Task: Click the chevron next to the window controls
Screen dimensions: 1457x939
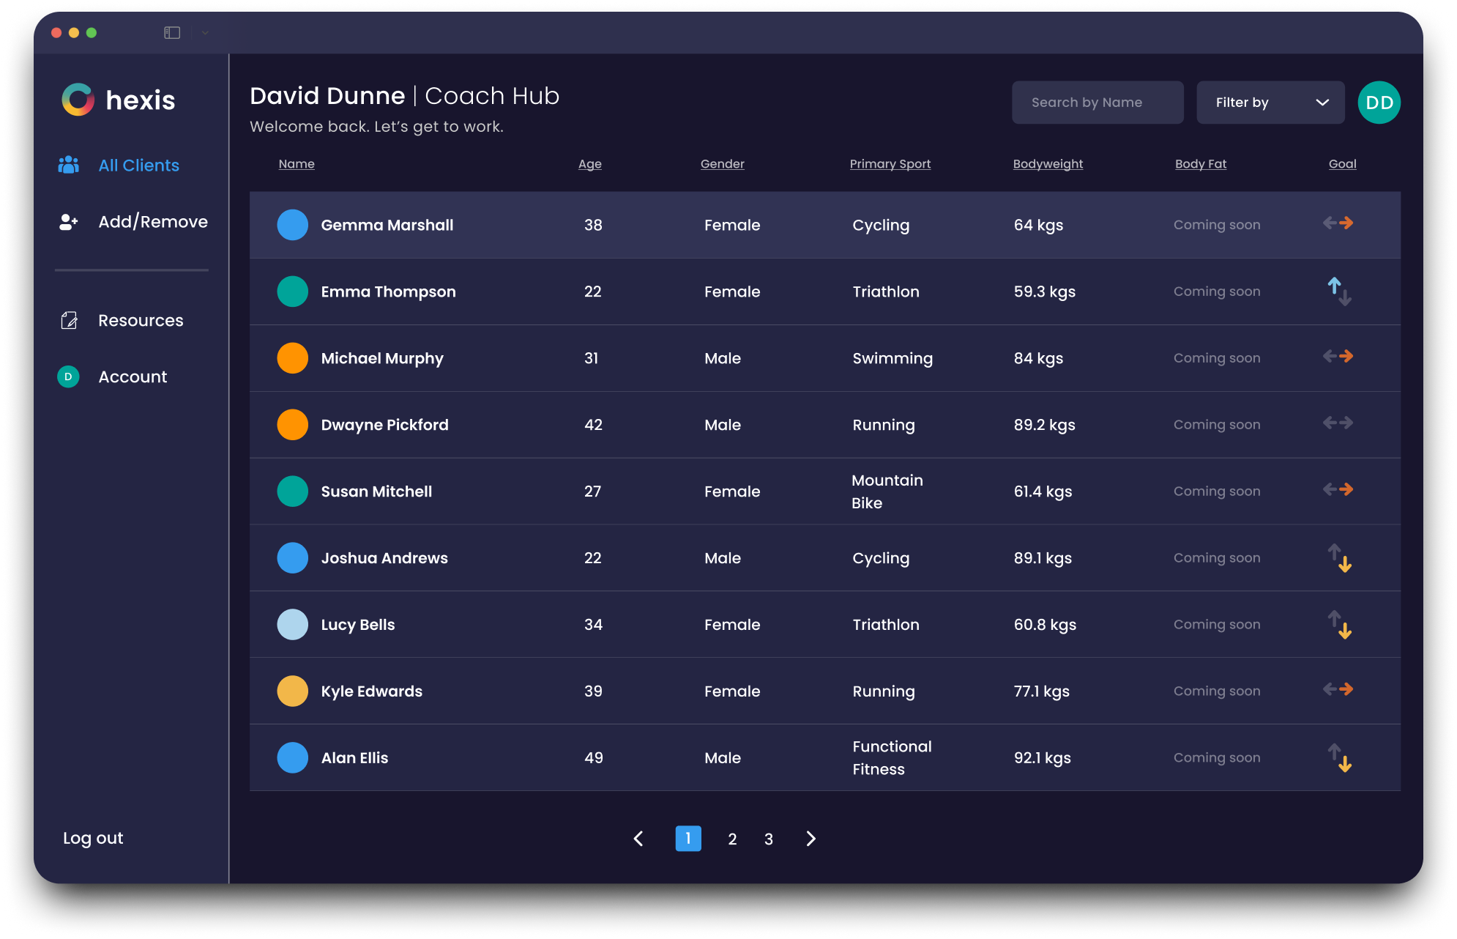Action: (204, 32)
